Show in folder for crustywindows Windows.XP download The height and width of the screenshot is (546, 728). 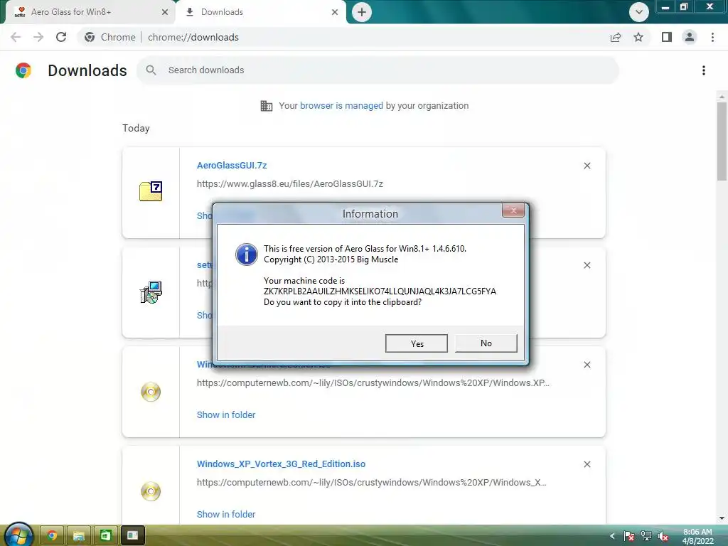(226, 414)
